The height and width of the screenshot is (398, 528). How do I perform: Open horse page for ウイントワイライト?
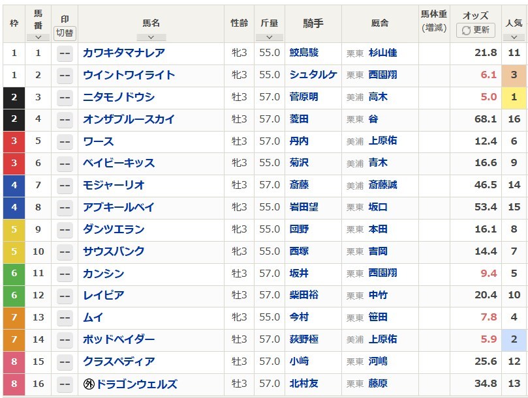(129, 76)
